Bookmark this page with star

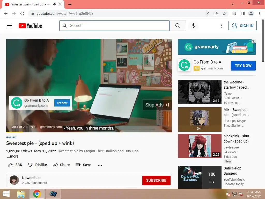pyautogui.click(x=224, y=13)
